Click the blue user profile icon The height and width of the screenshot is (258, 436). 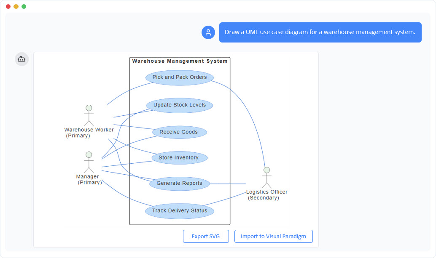[x=208, y=32]
